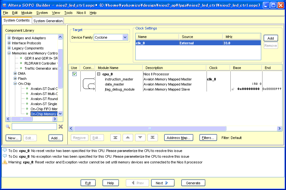The height and width of the screenshot is (190, 286).
Task: Select the Avalon-ST Single component
Action: (44, 104)
